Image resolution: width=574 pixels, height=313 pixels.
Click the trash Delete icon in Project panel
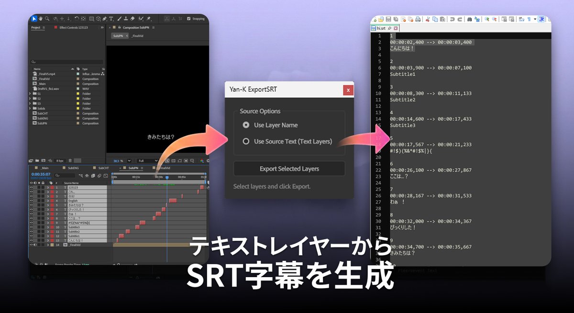point(70,161)
